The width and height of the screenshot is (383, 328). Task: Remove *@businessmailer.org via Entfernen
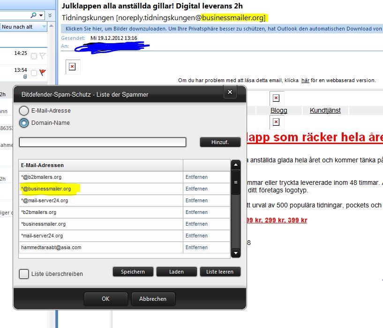pos(196,189)
